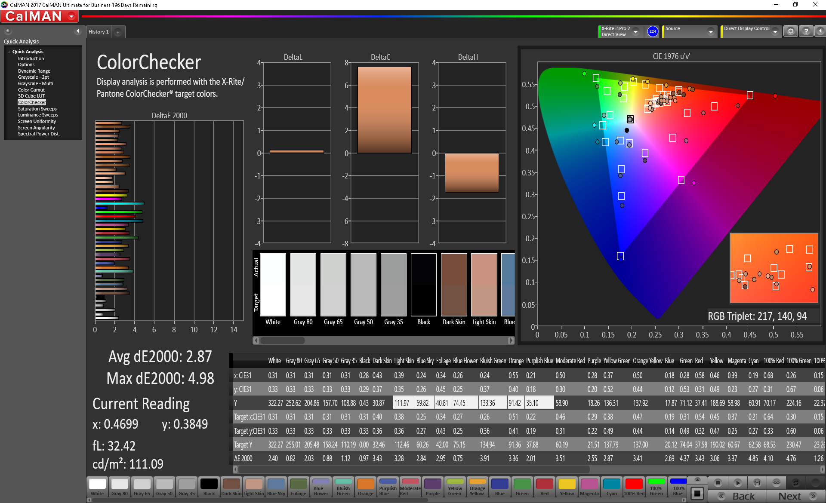Go to Dynamic Range page
The height and width of the screenshot is (503, 826).
coord(34,71)
